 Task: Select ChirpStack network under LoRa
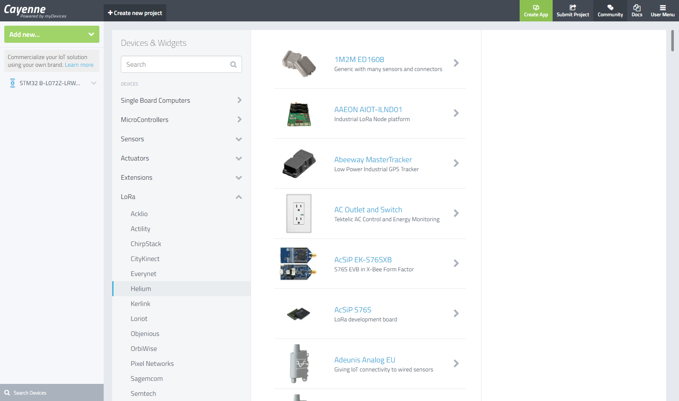coord(146,244)
